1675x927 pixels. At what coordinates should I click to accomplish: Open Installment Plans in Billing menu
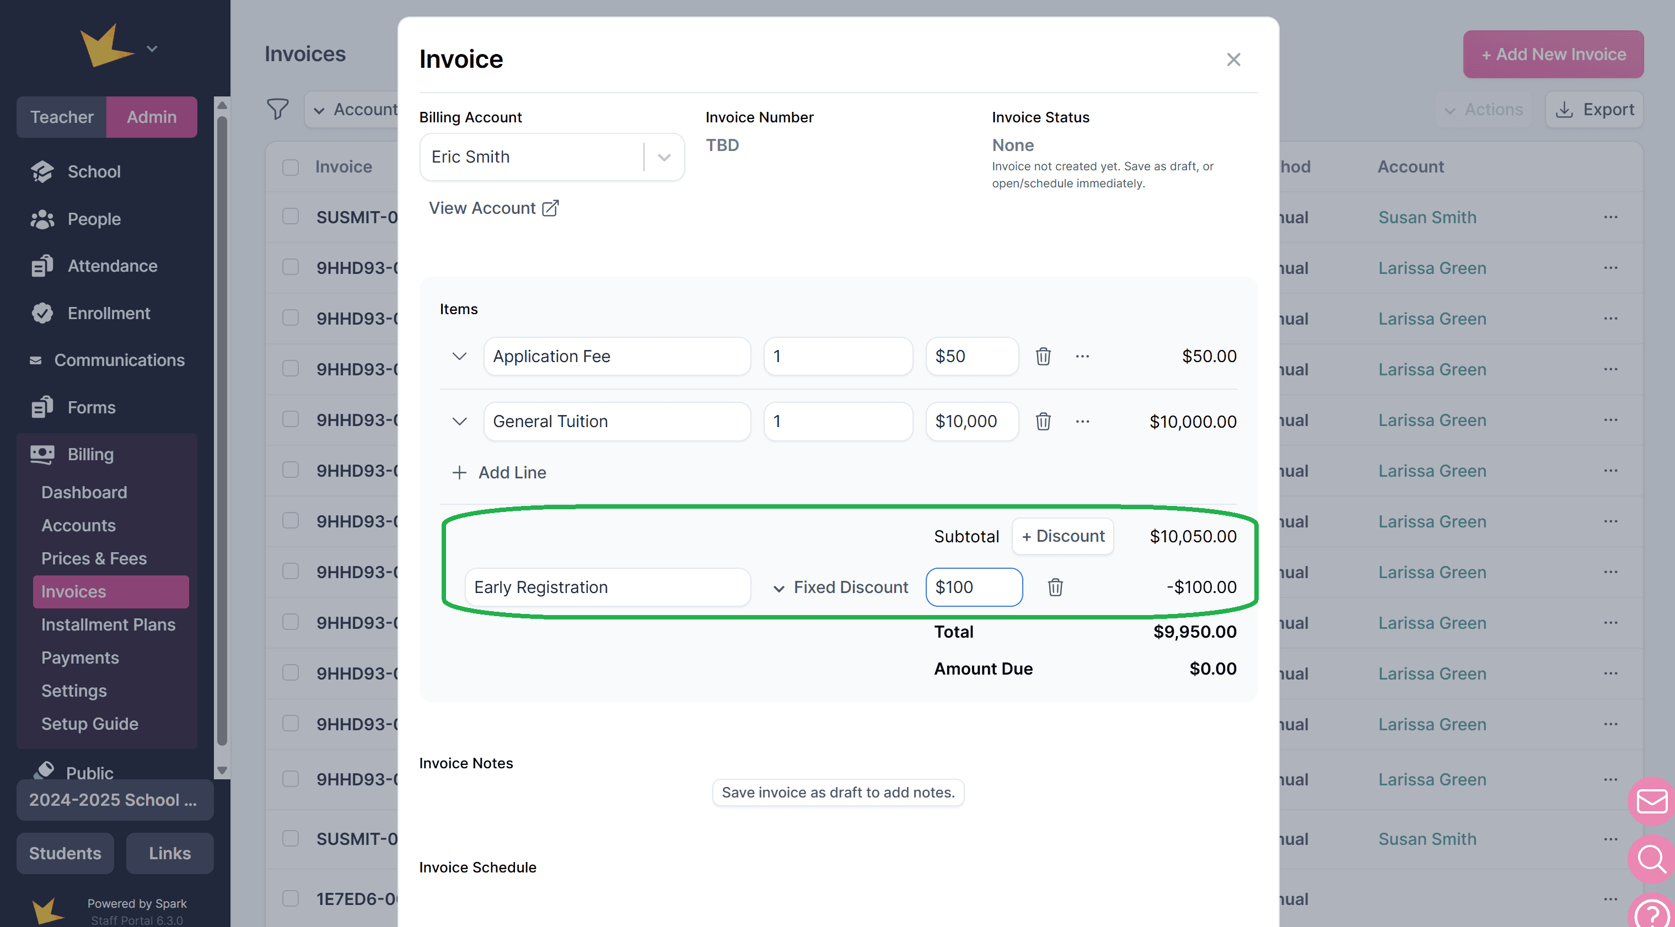(x=108, y=624)
